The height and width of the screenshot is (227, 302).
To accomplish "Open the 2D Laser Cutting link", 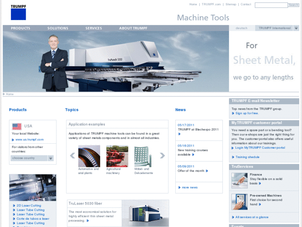I will (x=29, y=206).
